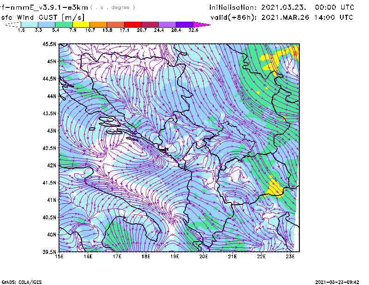Click the 23E longitude label
Image resolution: width=369 pixels, height=285 pixels.
point(290,256)
